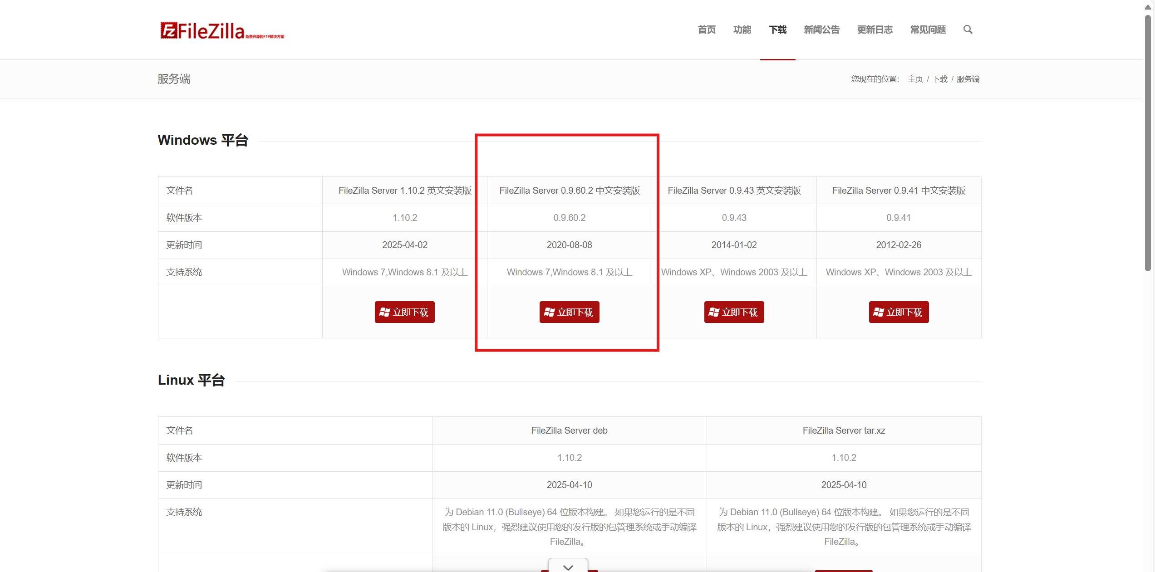Click the search magnifier icon in header

[968, 29]
